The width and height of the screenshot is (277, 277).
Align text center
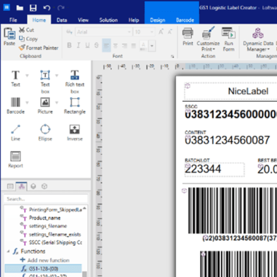(x=115, y=46)
